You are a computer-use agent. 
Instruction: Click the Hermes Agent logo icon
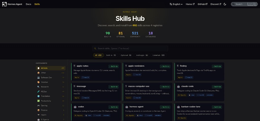(x=4, y=4)
